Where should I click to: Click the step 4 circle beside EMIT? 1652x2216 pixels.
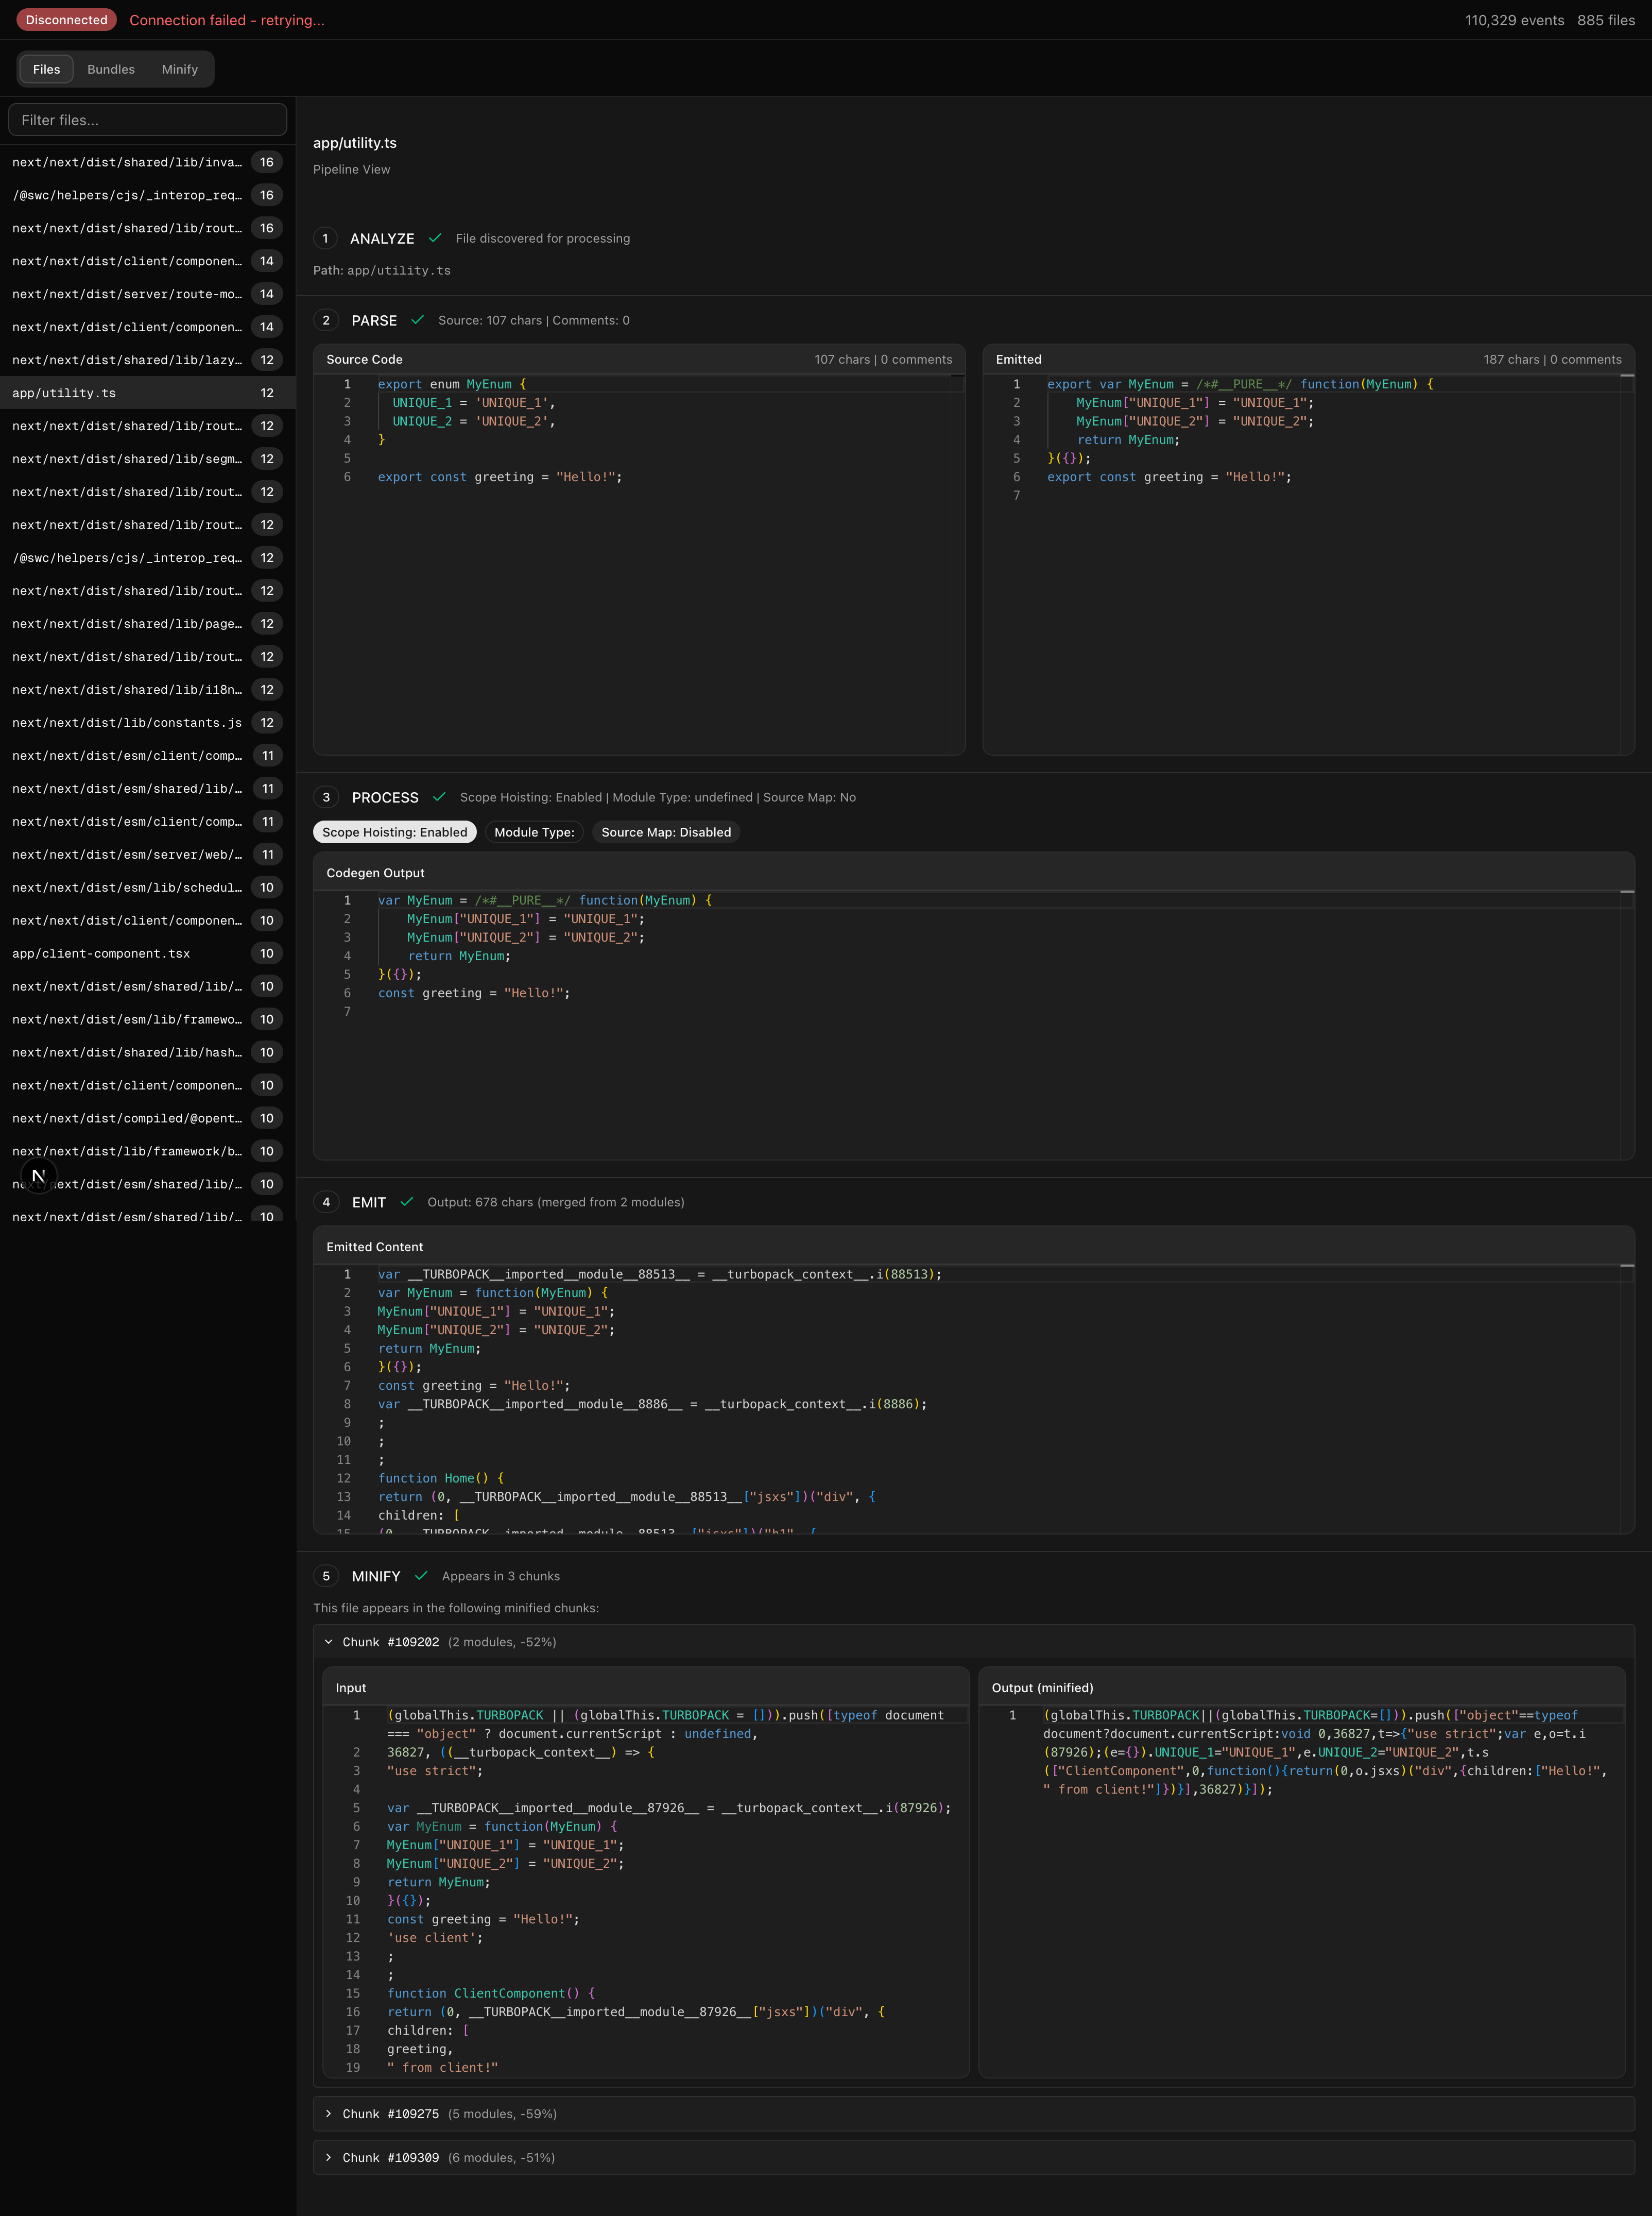pyautogui.click(x=326, y=1202)
